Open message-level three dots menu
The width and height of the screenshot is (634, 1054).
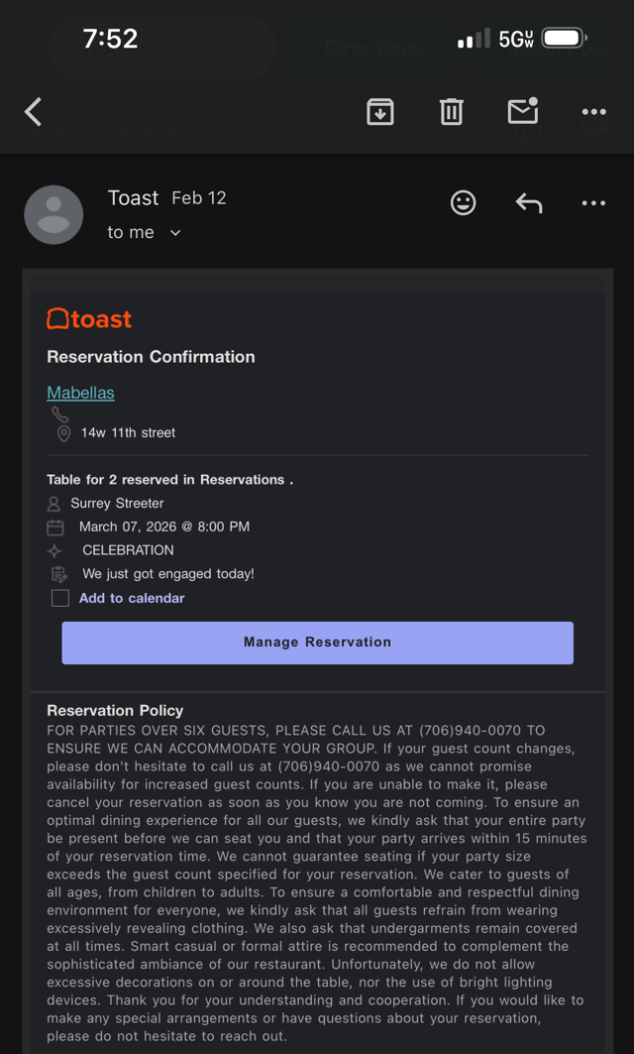593,203
